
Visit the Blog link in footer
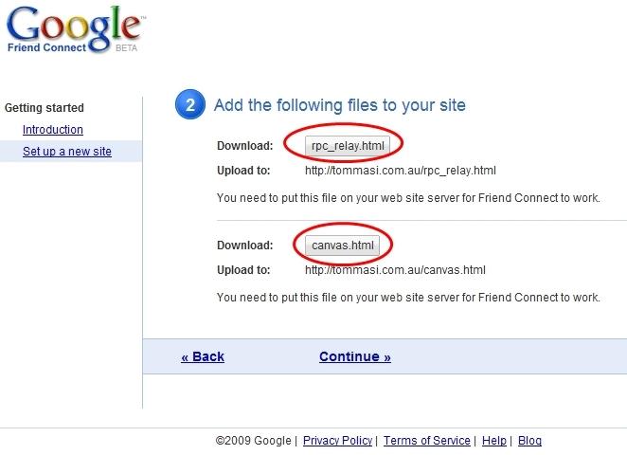pos(529,441)
